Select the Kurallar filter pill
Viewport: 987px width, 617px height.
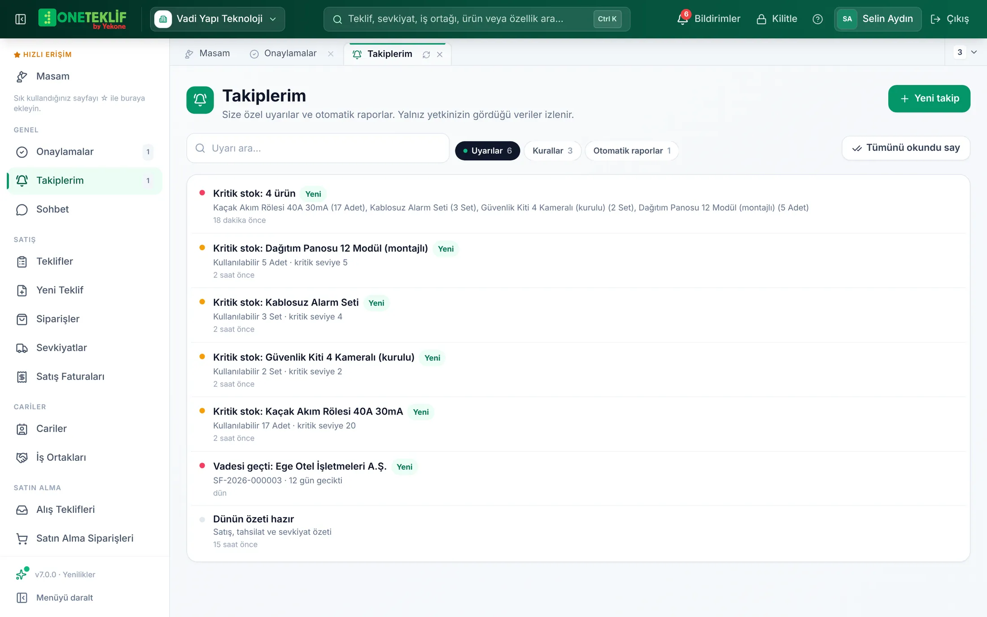pos(552,151)
